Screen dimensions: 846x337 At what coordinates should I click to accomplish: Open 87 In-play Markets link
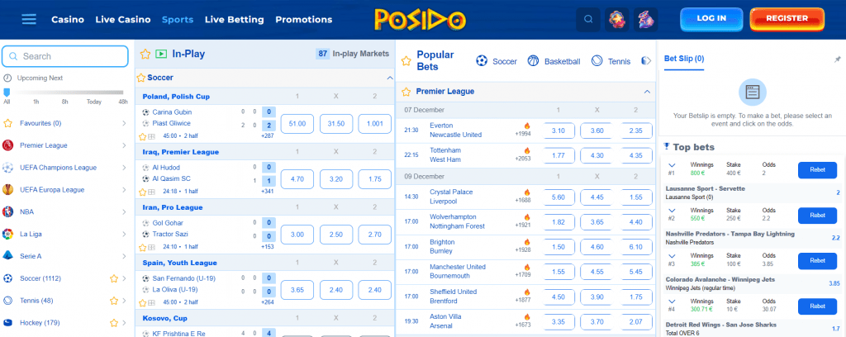click(352, 54)
